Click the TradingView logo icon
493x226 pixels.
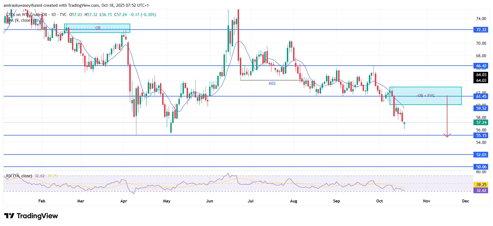[x=9, y=216]
